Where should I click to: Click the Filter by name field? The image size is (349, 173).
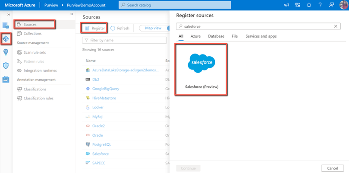(124, 40)
